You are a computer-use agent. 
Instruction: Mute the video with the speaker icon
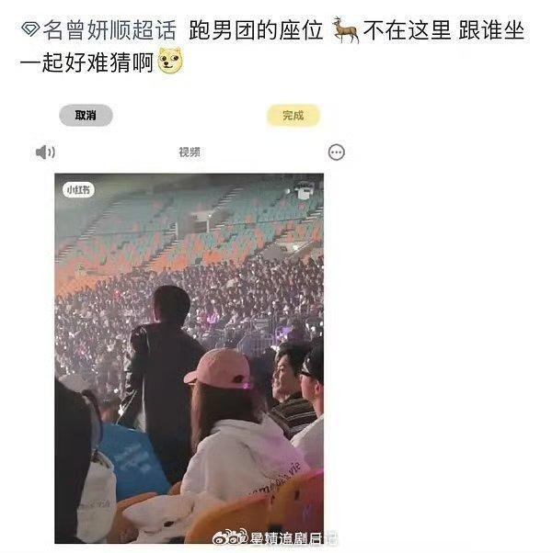(45, 152)
